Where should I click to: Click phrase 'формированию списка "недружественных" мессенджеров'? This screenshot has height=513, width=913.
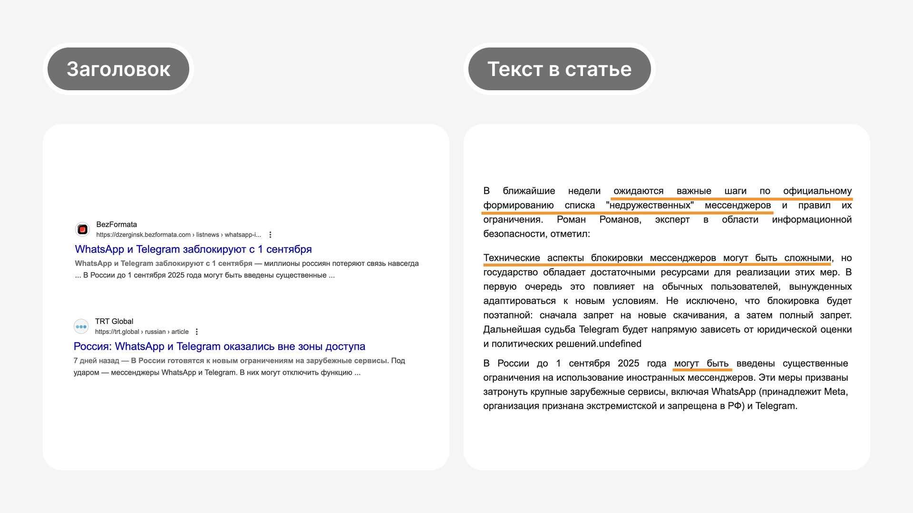click(627, 205)
